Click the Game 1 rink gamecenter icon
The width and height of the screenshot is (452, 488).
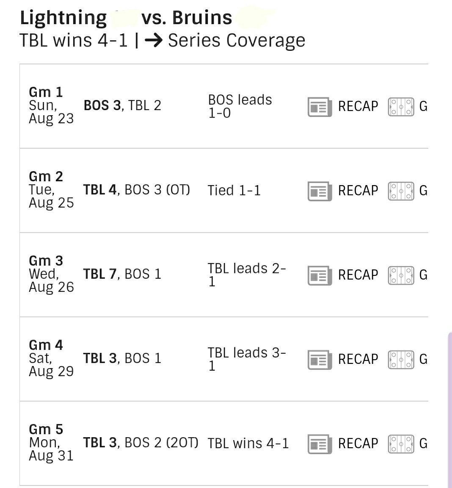(x=401, y=107)
